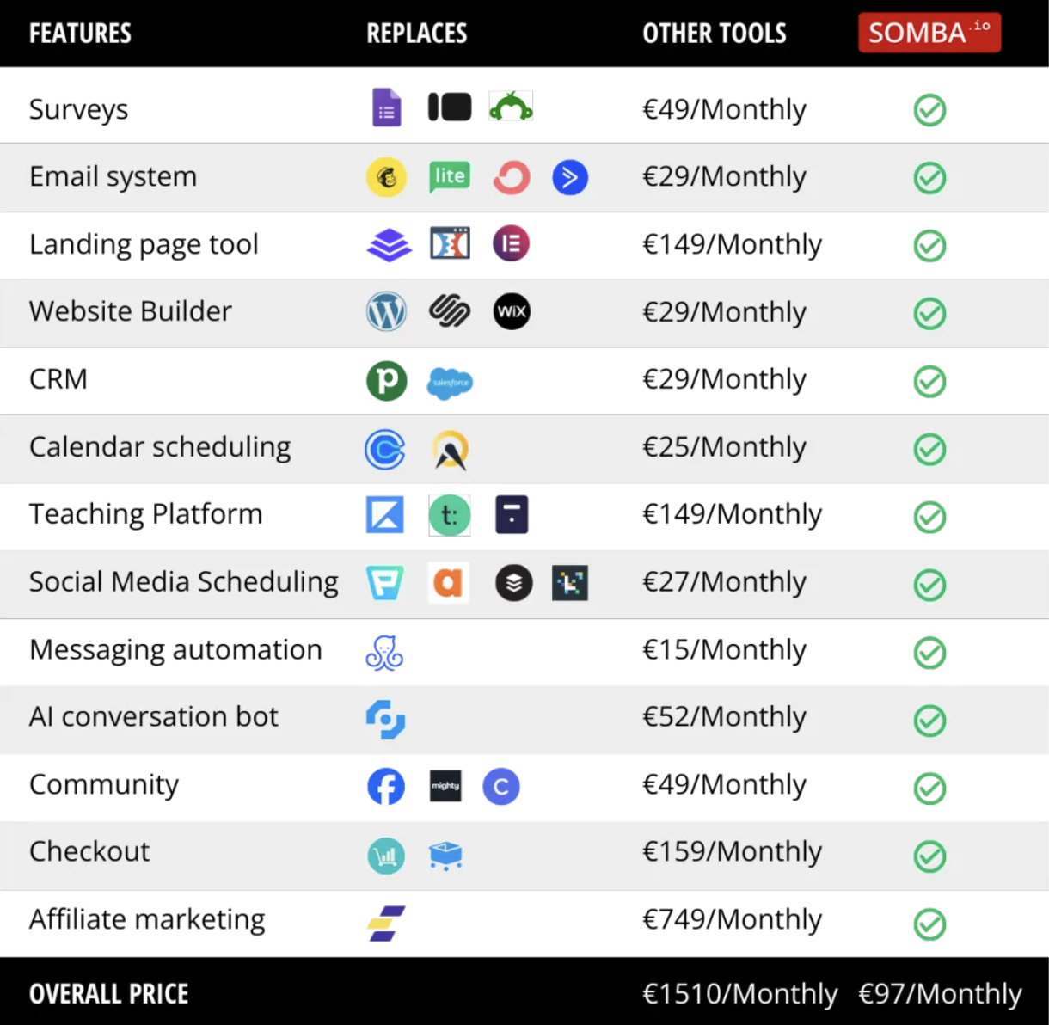Click the Mighty Networks icon in Community row
This screenshot has width=1049, height=1025.
pyautogui.click(x=445, y=786)
